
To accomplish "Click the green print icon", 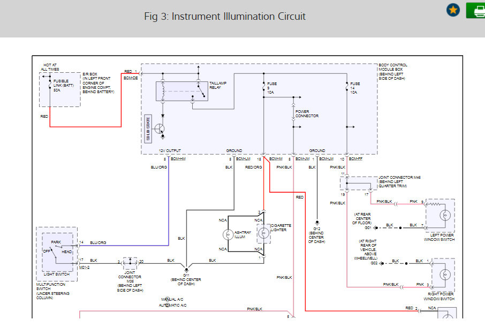I will pyautogui.click(x=477, y=11).
